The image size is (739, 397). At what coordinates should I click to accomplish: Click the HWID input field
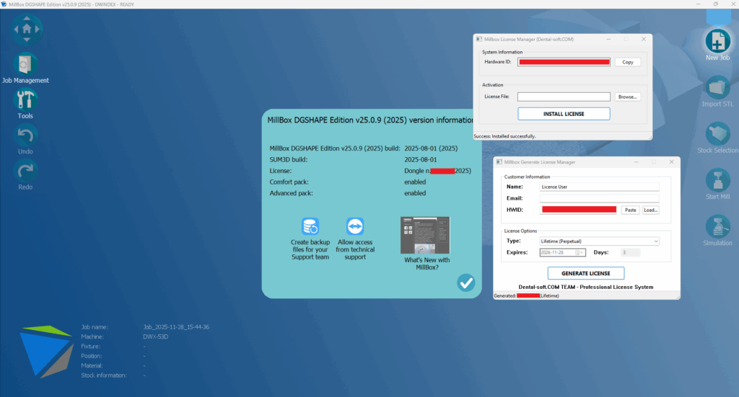pyautogui.click(x=579, y=210)
